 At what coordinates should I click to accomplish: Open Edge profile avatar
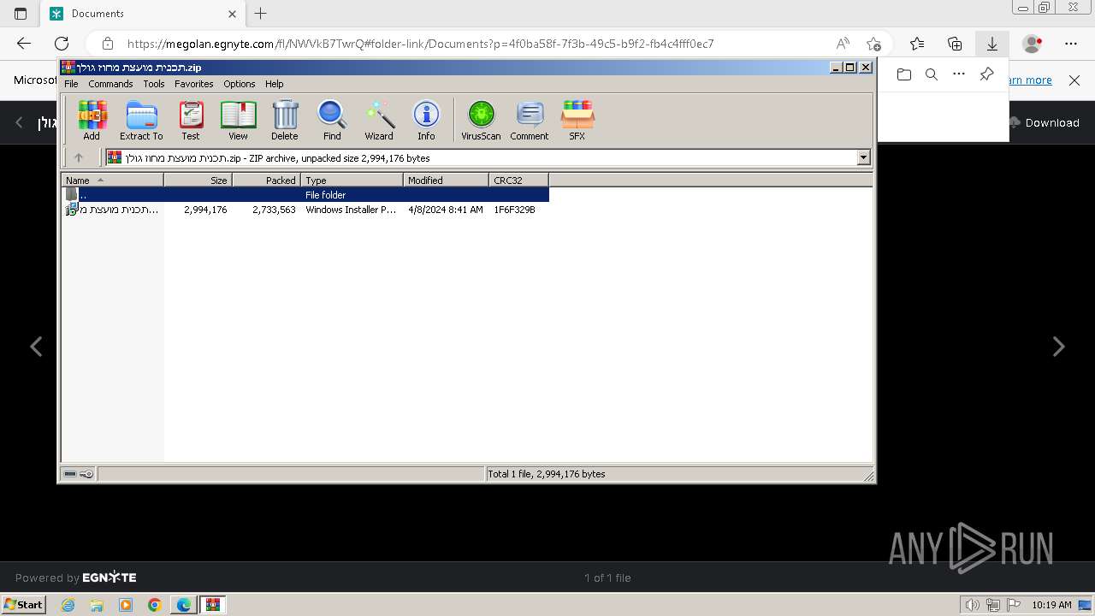pos(1033,44)
